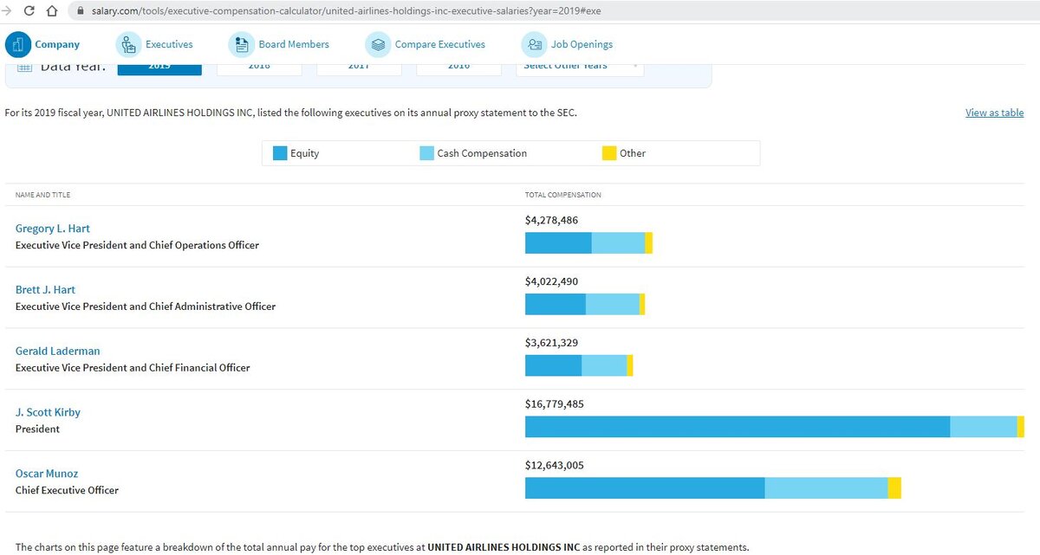Click Gregory L. Hart's compensation bar
The width and height of the screenshot is (1040, 555).
pos(588,243)
